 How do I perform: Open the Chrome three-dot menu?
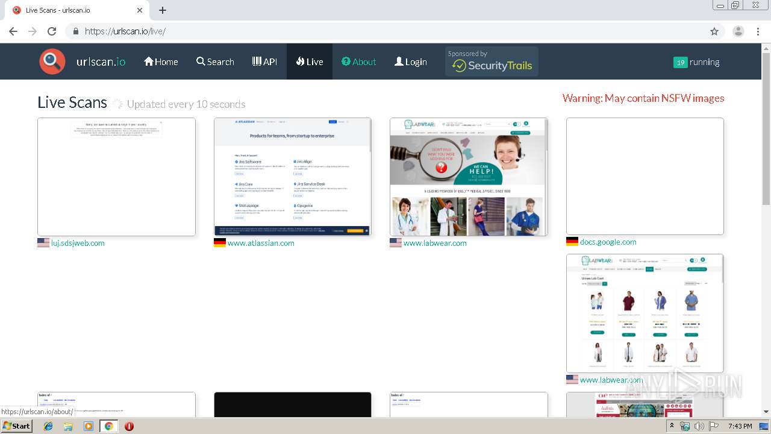758,31
